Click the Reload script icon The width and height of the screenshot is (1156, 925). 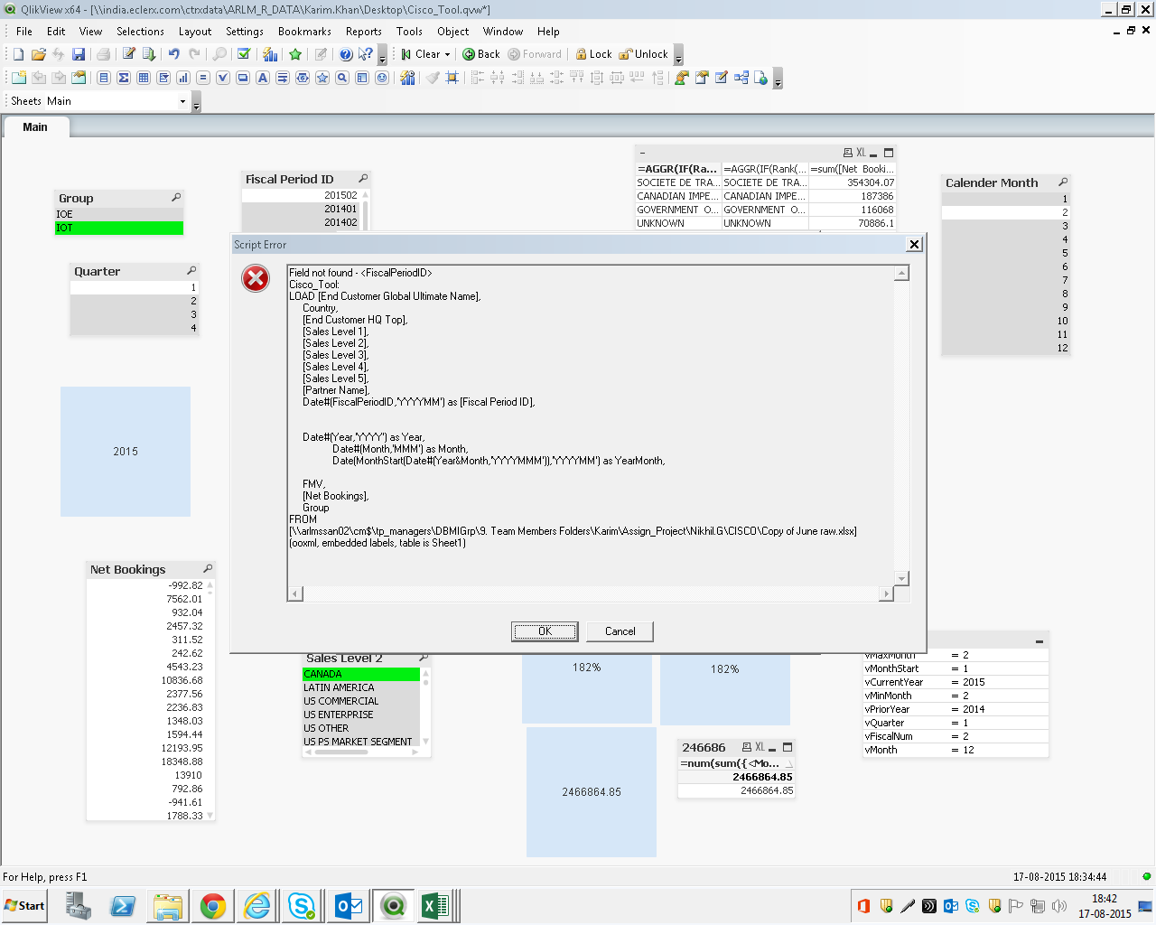click(x=149, y=54)
